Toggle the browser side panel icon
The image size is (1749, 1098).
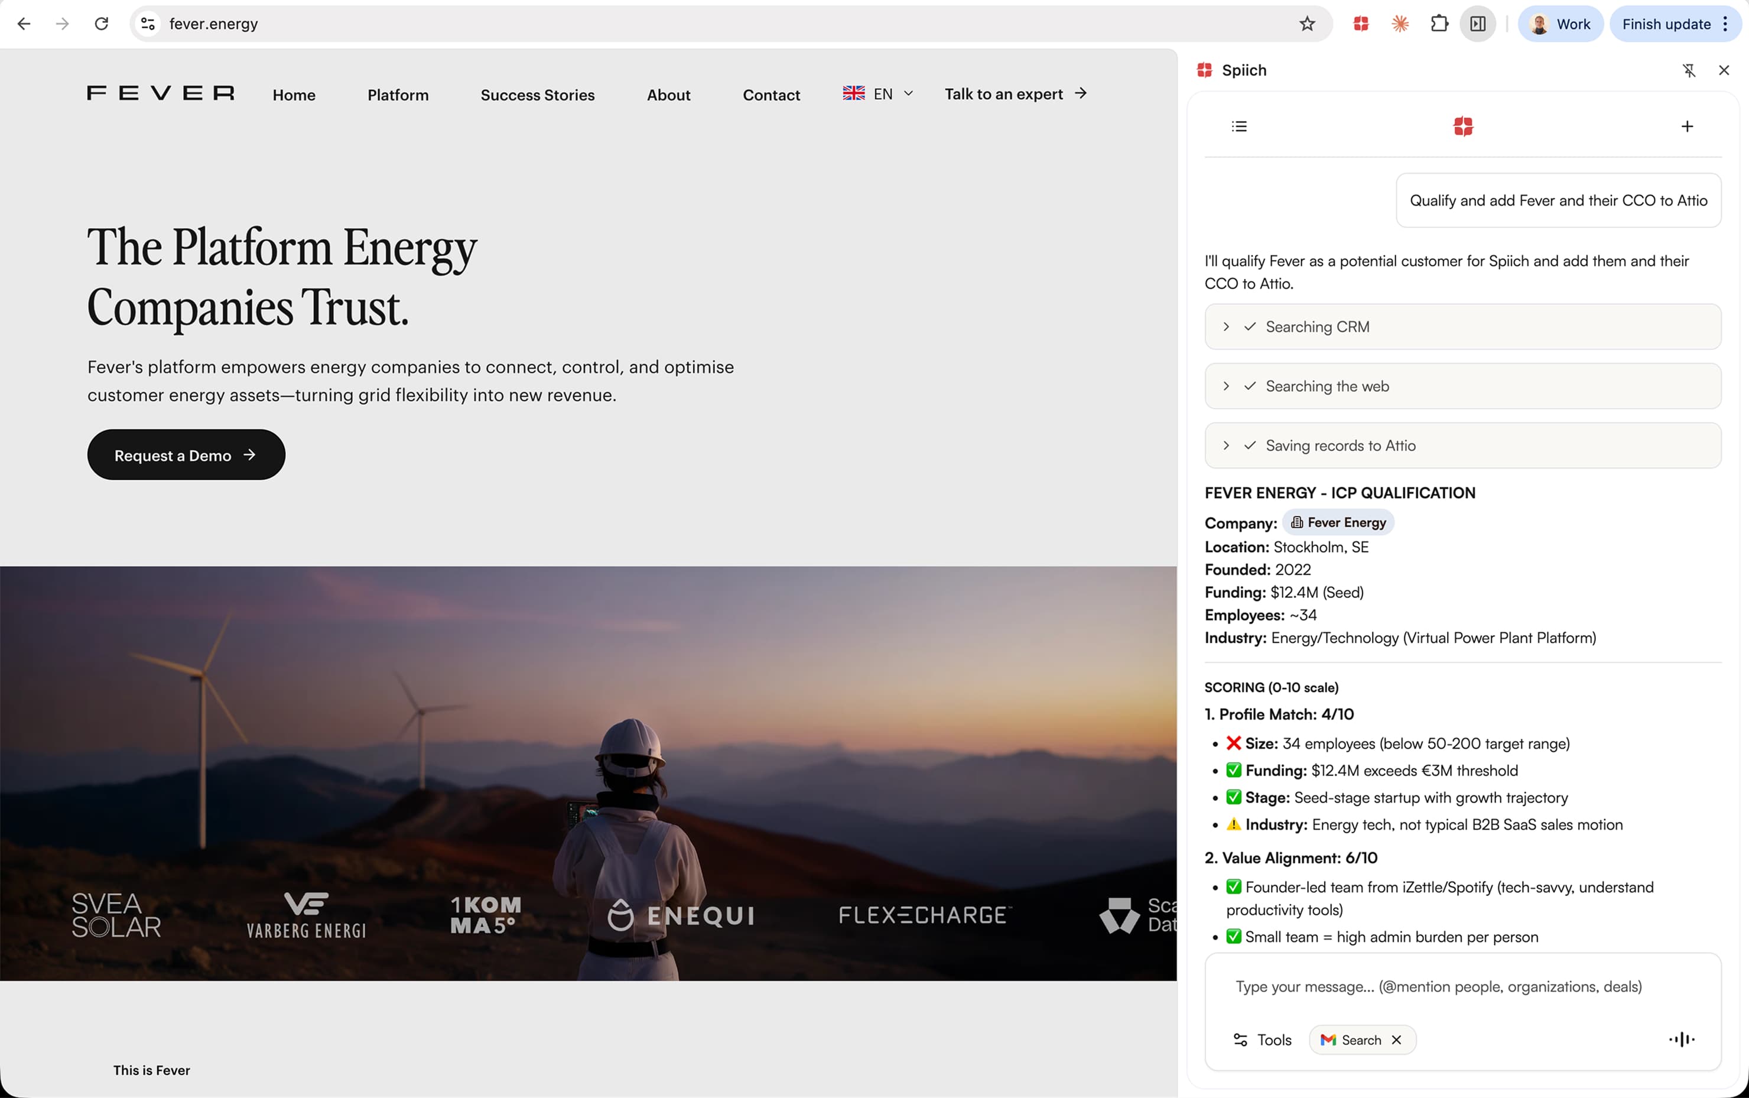[1477, 24]
